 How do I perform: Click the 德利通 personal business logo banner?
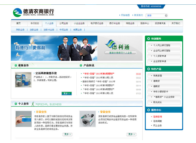[x=120, y=48]
